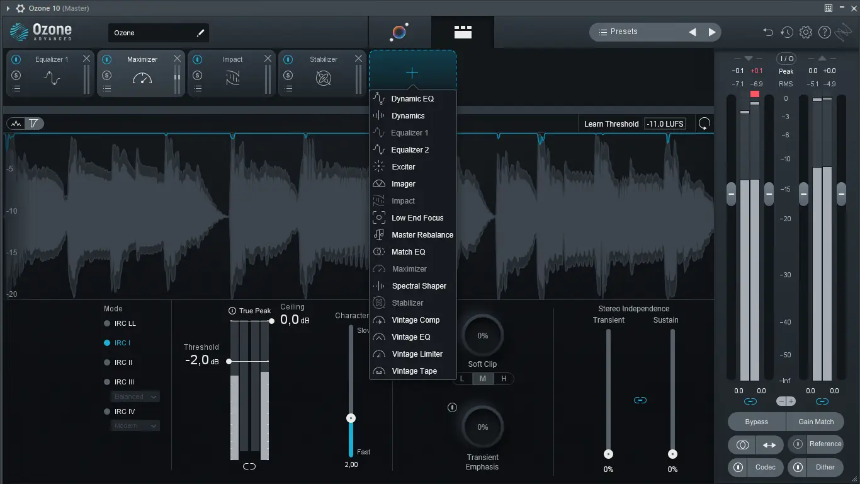Open the Balanced dropdown under IRC III
The width and height of the screenshot is (860, 484).
point(134,396)
